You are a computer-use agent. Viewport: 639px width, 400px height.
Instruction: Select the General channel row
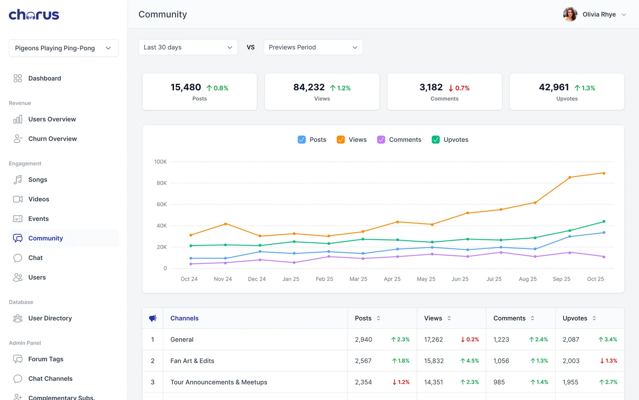383,339
